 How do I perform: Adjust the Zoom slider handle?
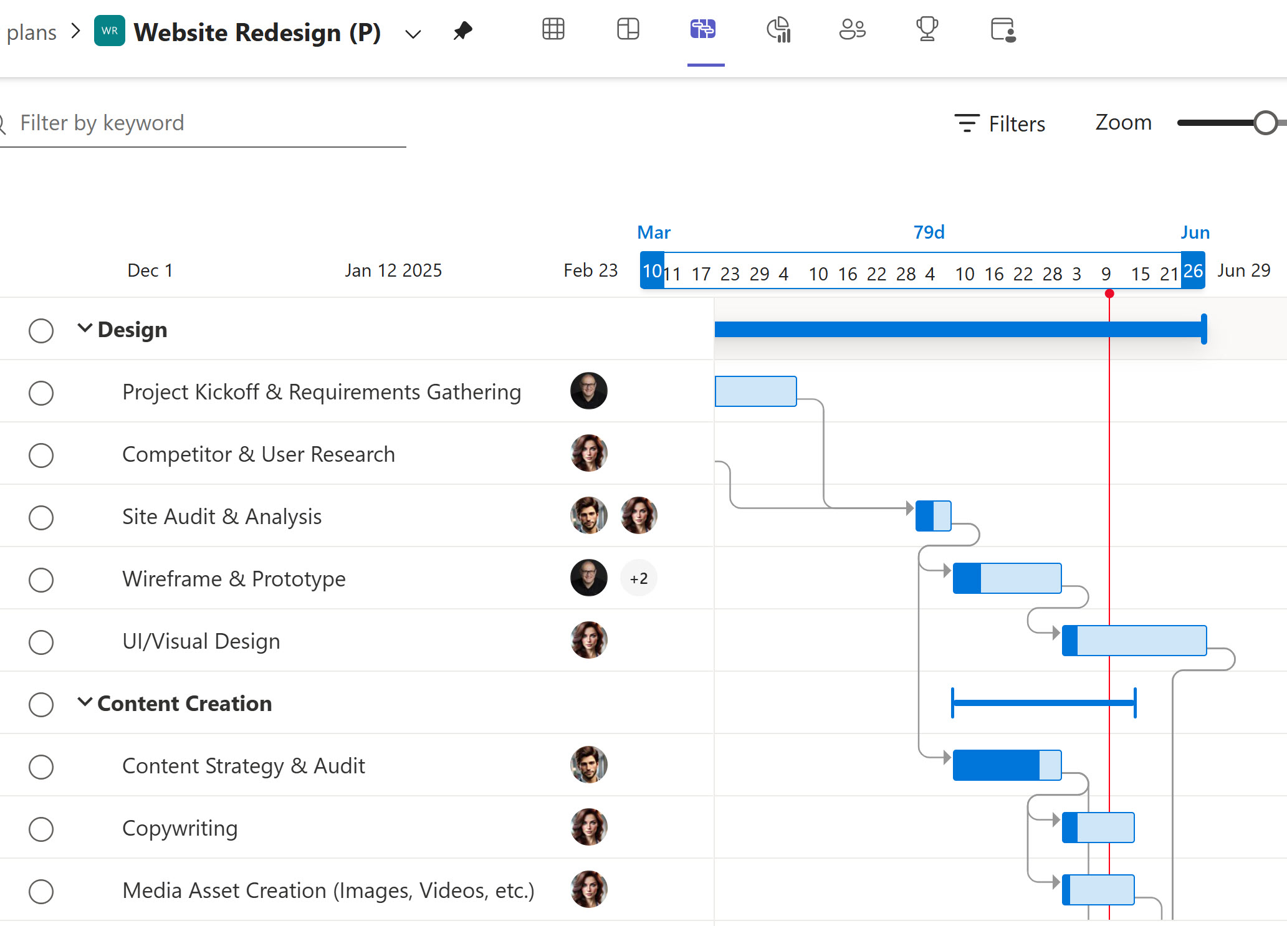[1266, 123]
